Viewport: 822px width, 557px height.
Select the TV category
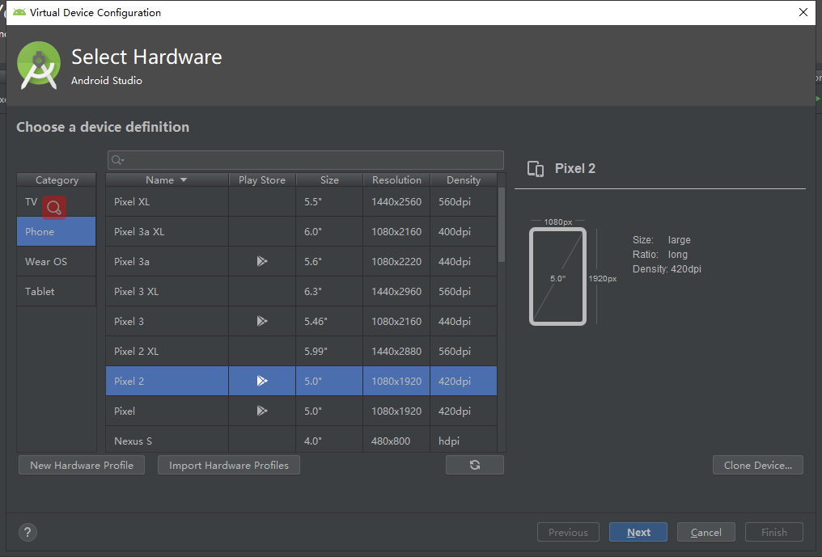[31, 202]
